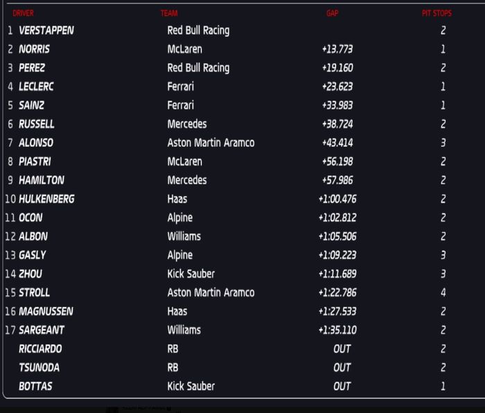This screenshot has width=485, height=413.
Task: Click RB team name in Tsunoda's row
Action: (173, 367)
